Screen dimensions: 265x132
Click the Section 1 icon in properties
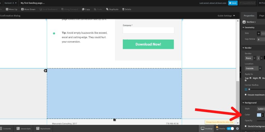click(x=244, y=22)
